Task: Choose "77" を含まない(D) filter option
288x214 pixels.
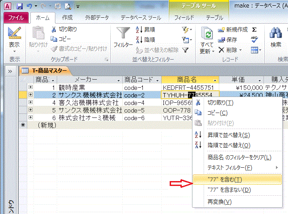Action: 237,190
